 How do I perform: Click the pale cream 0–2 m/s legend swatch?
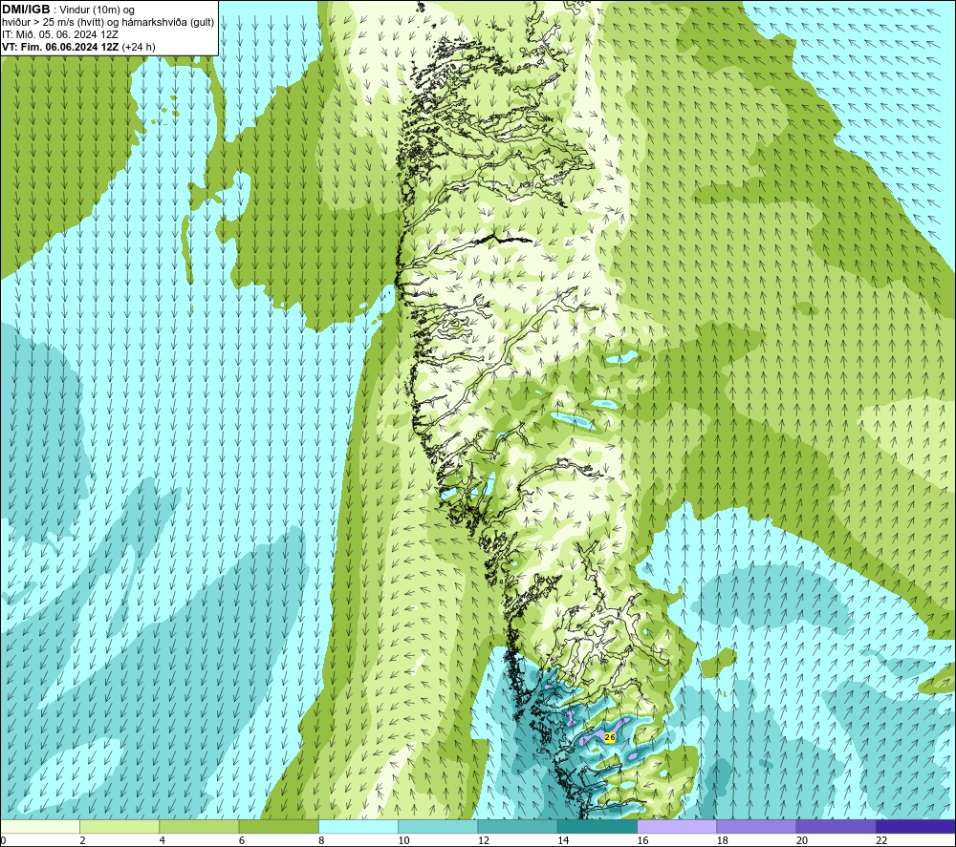coord(39,826)
